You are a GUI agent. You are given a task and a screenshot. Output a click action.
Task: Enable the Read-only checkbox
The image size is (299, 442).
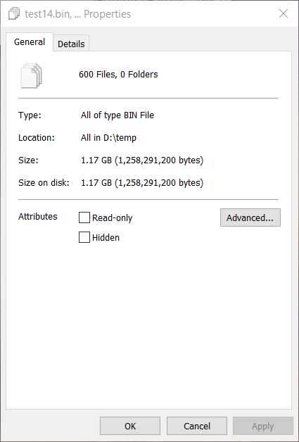84,217
